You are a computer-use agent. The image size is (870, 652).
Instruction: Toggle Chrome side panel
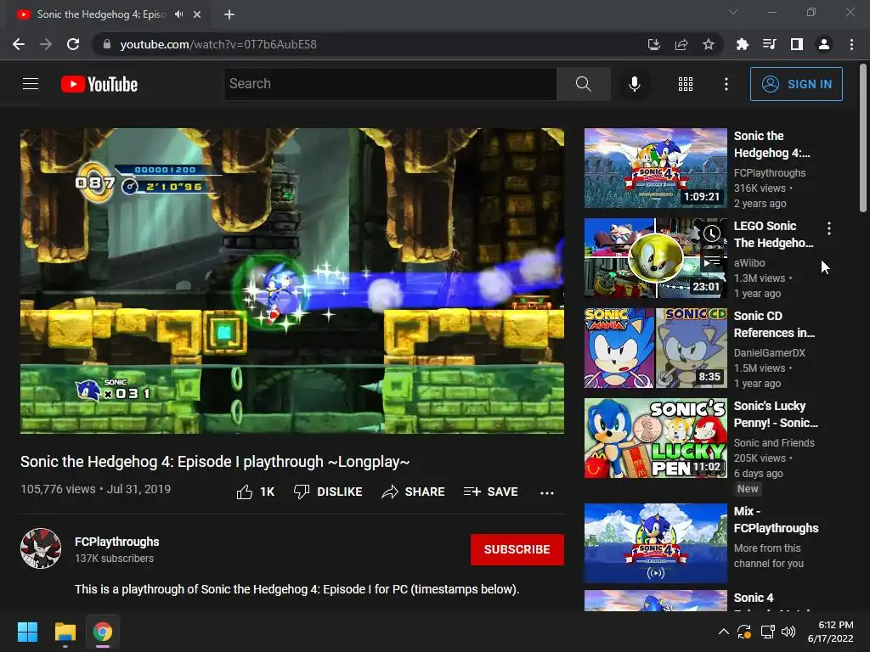point(797,44)
